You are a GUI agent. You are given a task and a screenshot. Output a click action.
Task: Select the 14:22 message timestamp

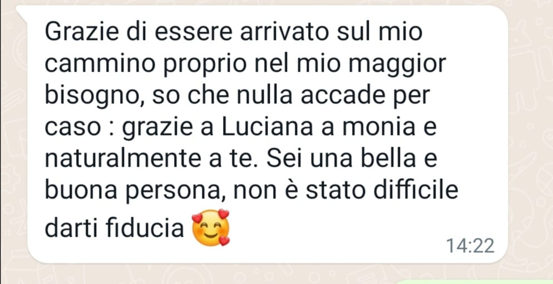point(470,246)
